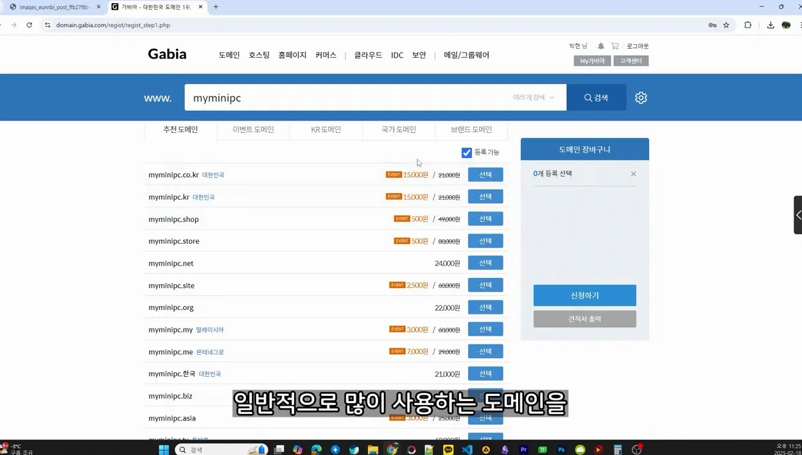Screen dimensions: 802x455
Task: Open the notification bell icon
Action: (x=601, y=46)
